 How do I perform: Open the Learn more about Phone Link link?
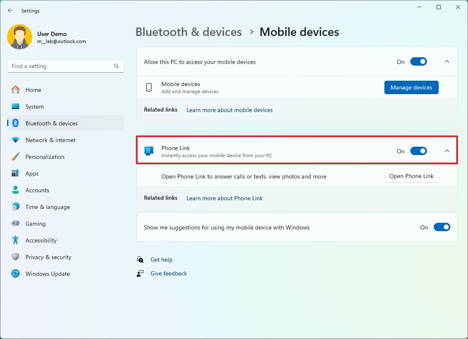[224, 198]
